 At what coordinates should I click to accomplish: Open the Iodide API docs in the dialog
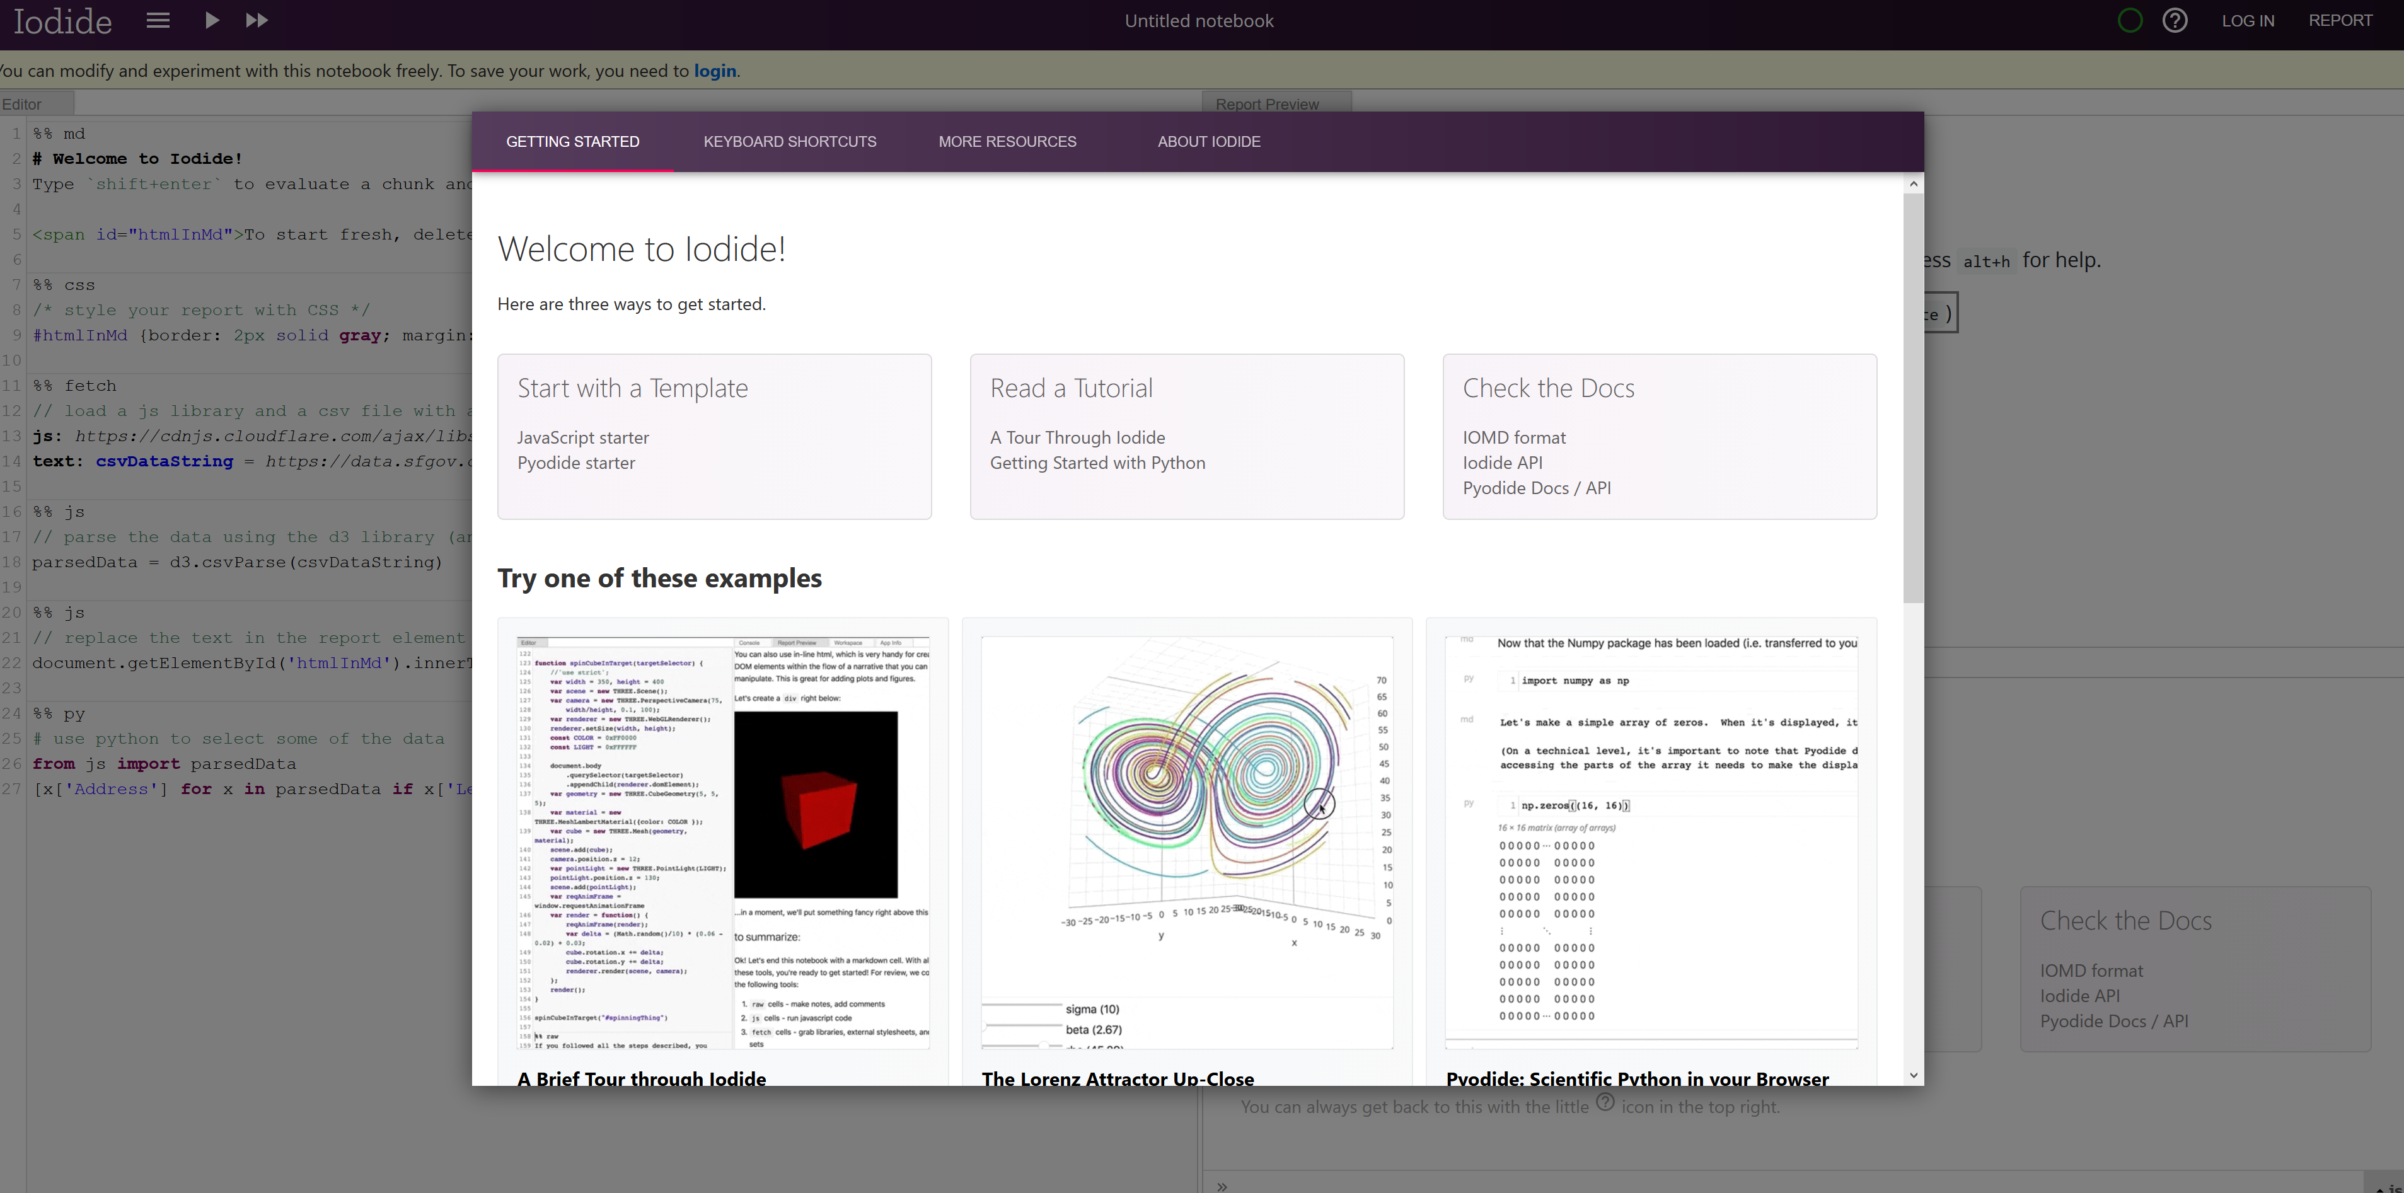point(1503,463)
